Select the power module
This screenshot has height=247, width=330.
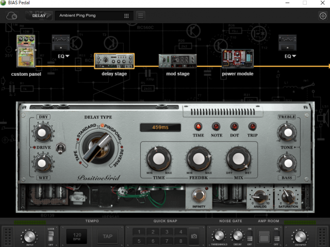[238, 58]
